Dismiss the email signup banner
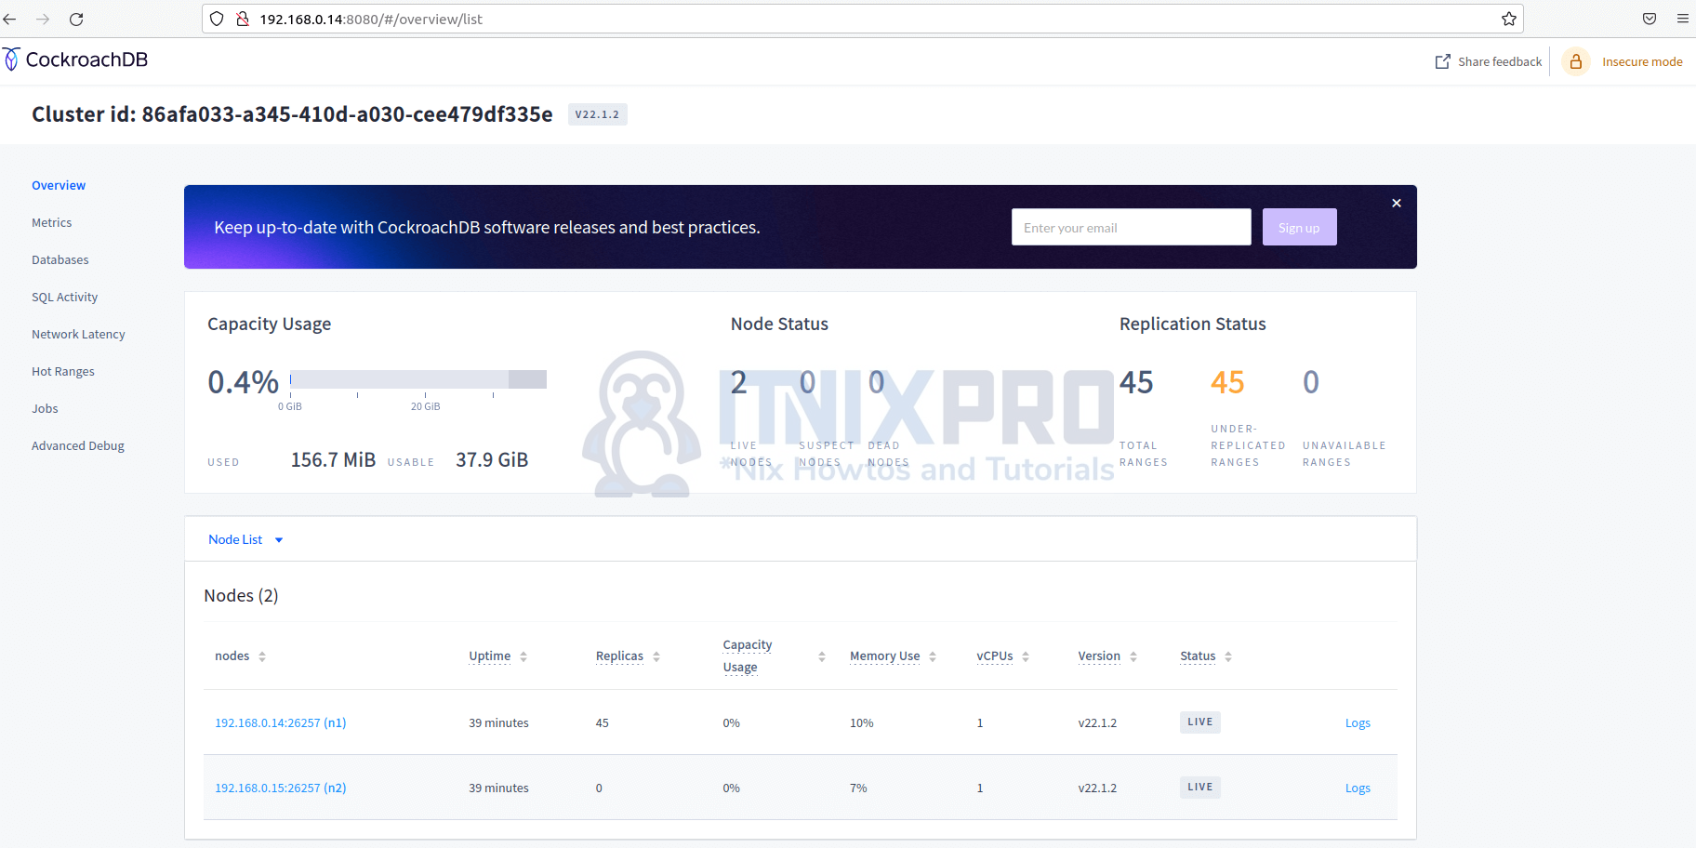This screenshot has width=1696, height=848. 1396,203
